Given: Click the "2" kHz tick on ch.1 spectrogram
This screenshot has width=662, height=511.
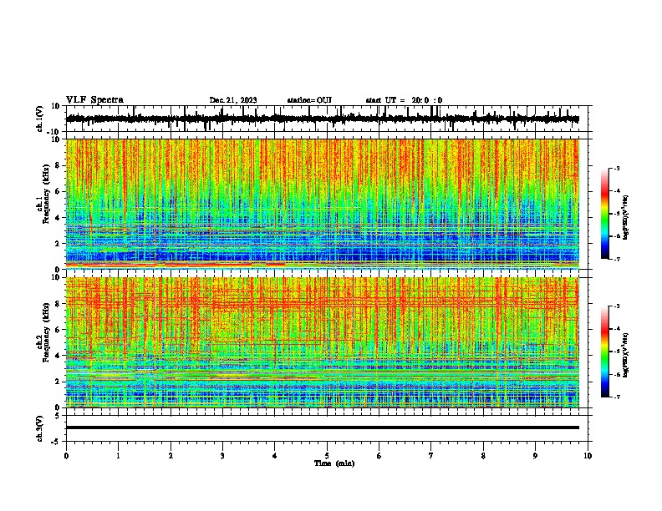Looking at the screenshot, I should [x=59, y=244].
